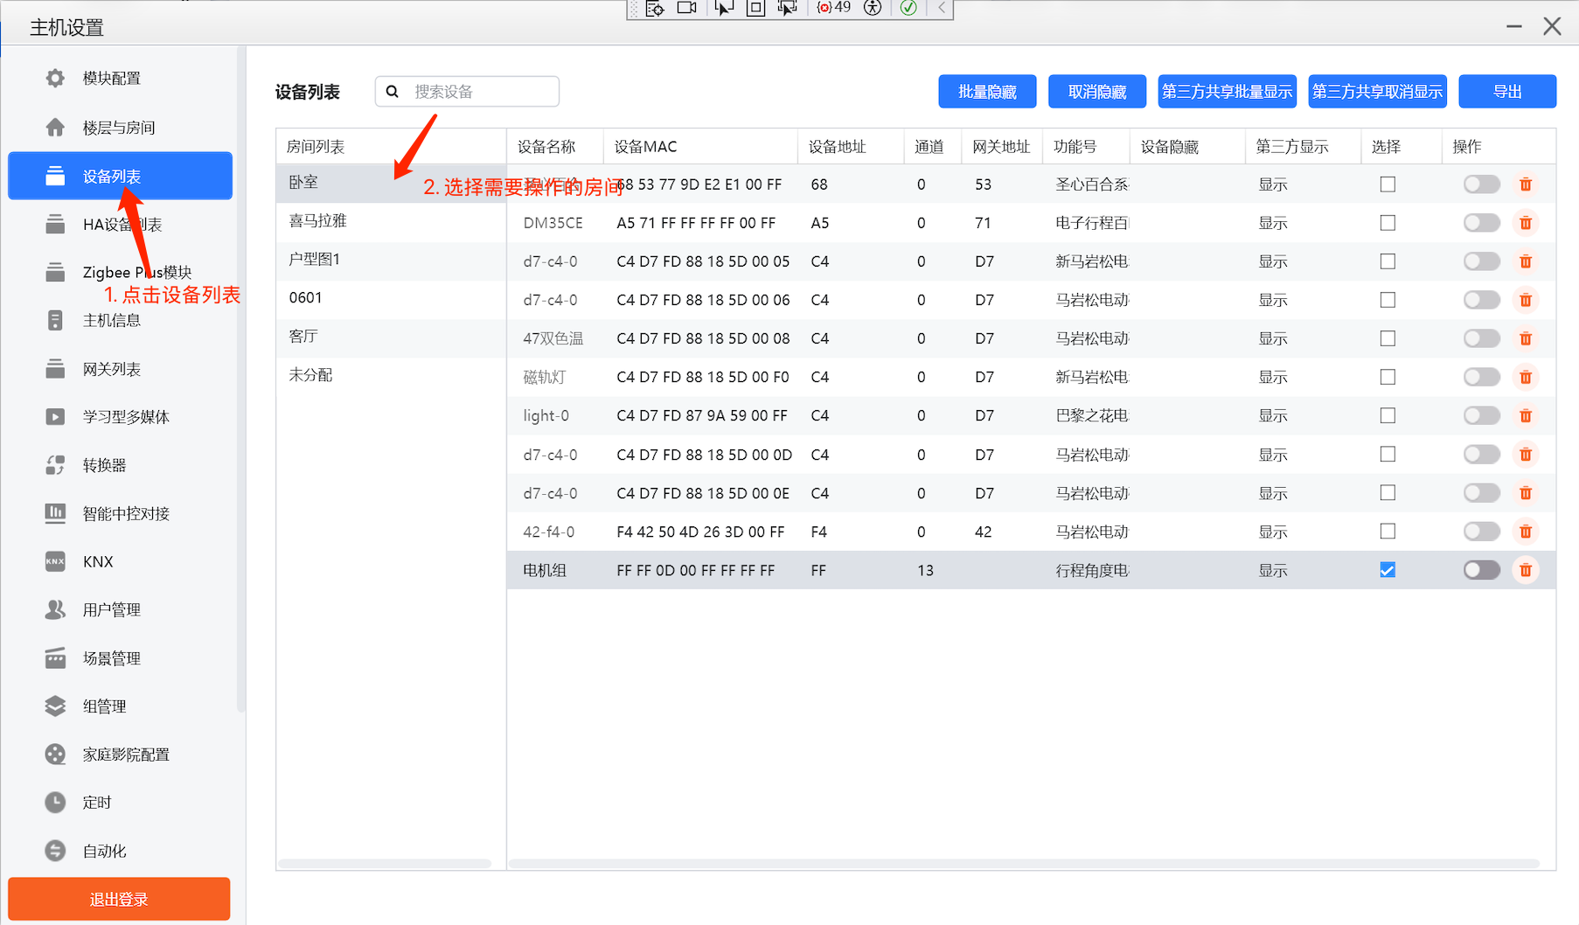
Task: Check the selection box for DM35CE
Action: pos(1388,223)
